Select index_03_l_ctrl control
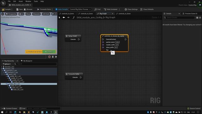This screenshot has height=114, width=202. pos(18,90)
